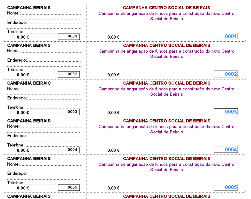
Task: Click the small black stub number box 0001
Action: (69, 37)
